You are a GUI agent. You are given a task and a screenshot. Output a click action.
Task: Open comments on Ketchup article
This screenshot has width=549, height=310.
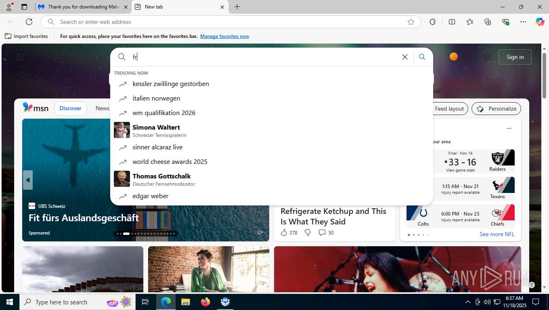pyautogui.click(x=326, y=232)
